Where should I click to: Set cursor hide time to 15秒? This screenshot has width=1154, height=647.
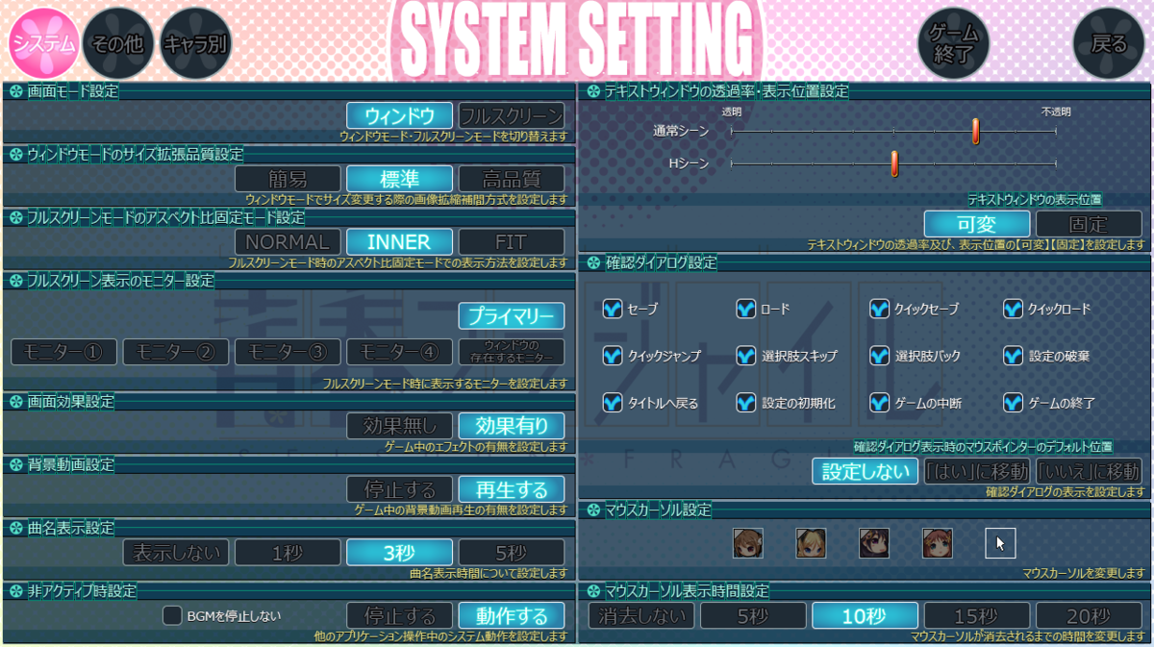977,616
